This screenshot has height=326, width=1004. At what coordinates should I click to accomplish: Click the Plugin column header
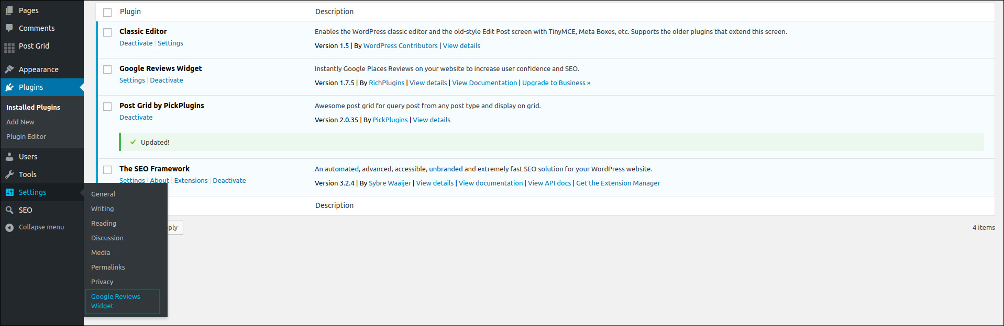tap(130, 11)
